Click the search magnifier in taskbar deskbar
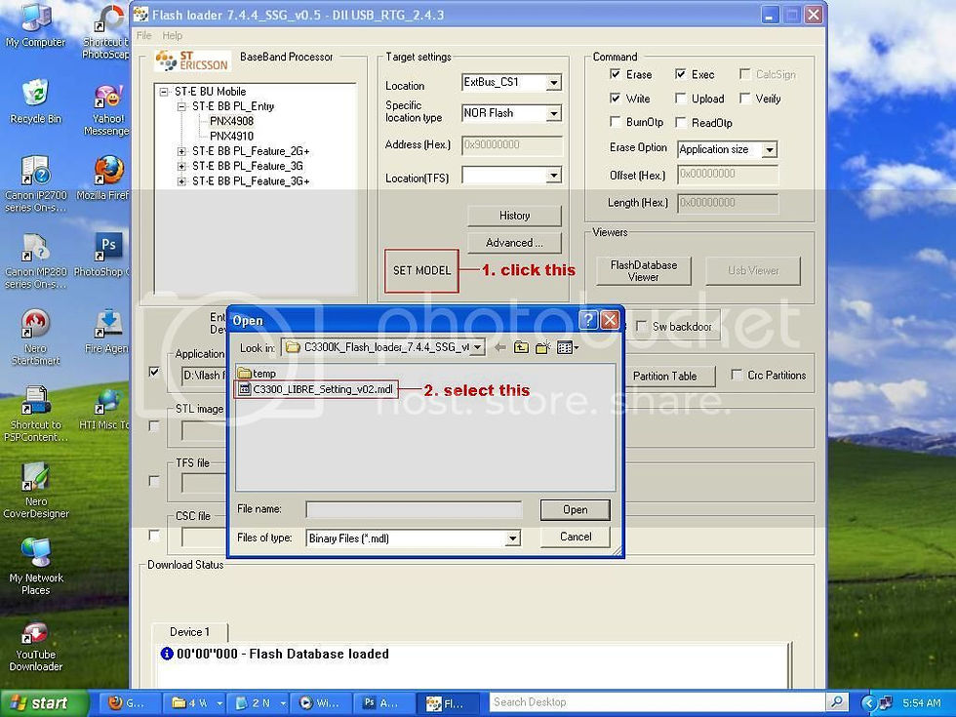Viewport: 956px width, 717px height. [x=837, y=702]
